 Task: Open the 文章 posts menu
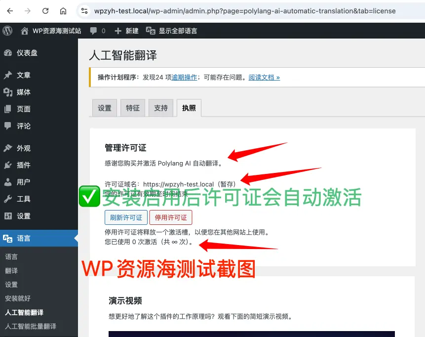point(24,75)
